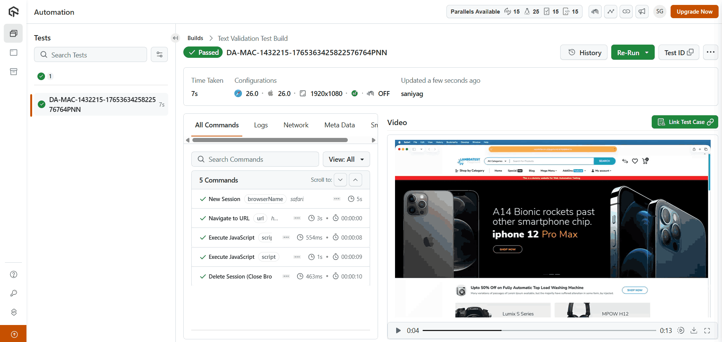Download the test video recording
The width and height of the screenshot is (722, 342).
(694, 330)
